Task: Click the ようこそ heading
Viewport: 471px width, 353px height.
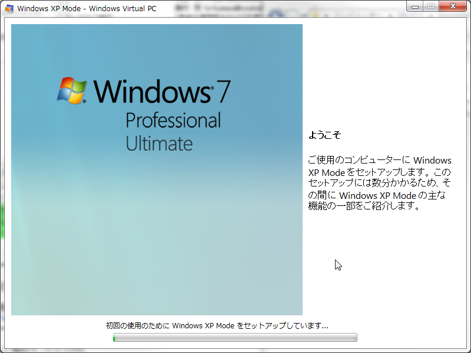Action: point(325,135)
